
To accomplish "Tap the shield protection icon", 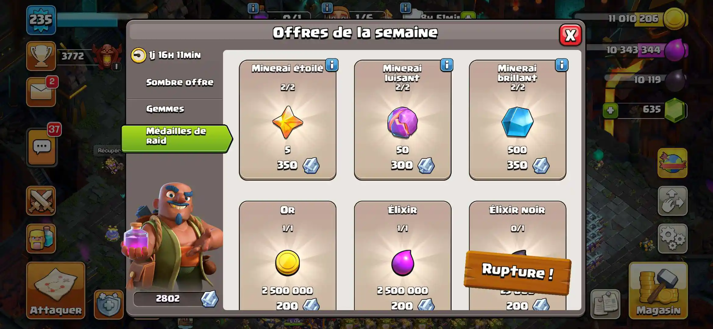I will point(109,304).
